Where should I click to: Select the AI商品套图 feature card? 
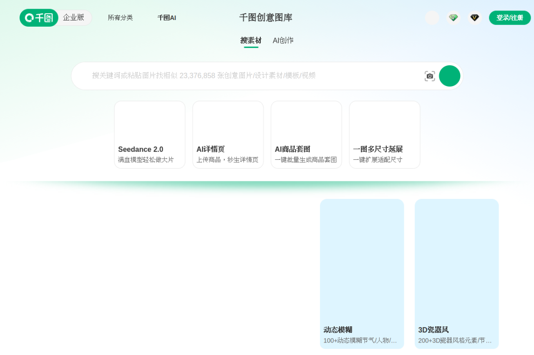306,134
